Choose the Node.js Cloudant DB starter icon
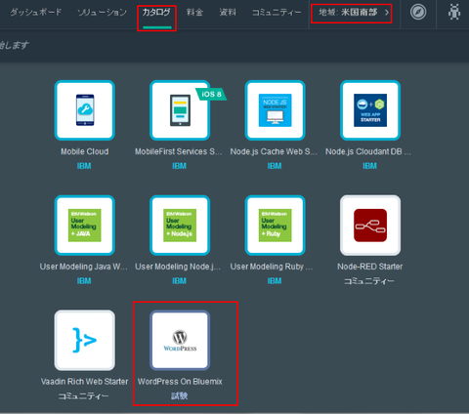Viewport: 469px width, 414px height. click(370, 110)
